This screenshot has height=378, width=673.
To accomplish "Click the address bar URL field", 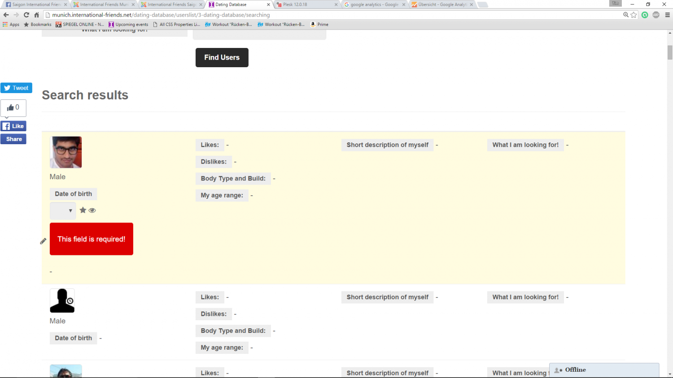I will pyautogui.click(x=314, y=15).
